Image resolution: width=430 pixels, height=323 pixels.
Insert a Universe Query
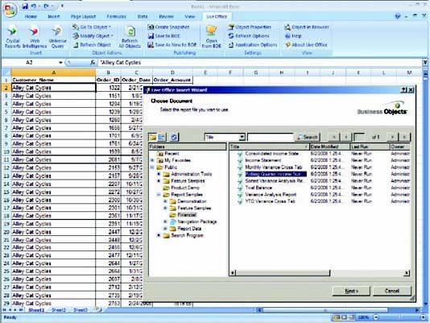57,37
